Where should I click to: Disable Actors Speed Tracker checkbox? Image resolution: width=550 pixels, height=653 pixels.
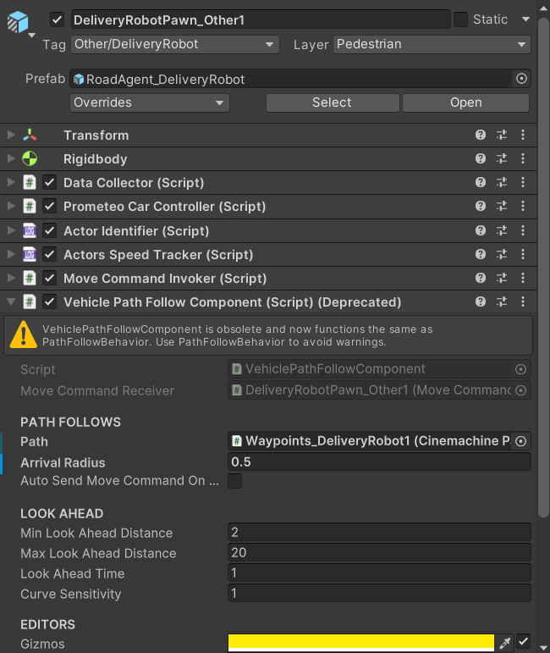pos(50,254)
